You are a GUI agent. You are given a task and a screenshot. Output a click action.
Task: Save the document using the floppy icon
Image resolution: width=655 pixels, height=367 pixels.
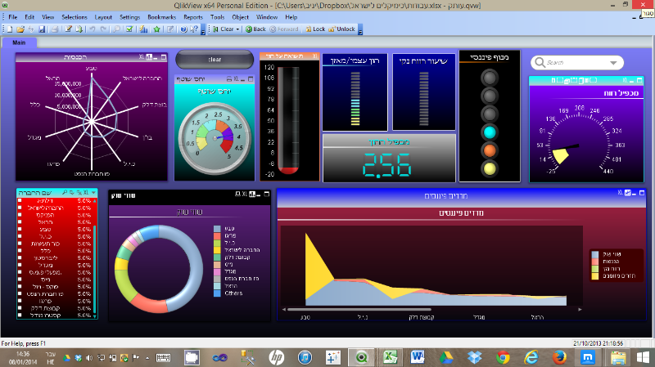pos(42,29)
